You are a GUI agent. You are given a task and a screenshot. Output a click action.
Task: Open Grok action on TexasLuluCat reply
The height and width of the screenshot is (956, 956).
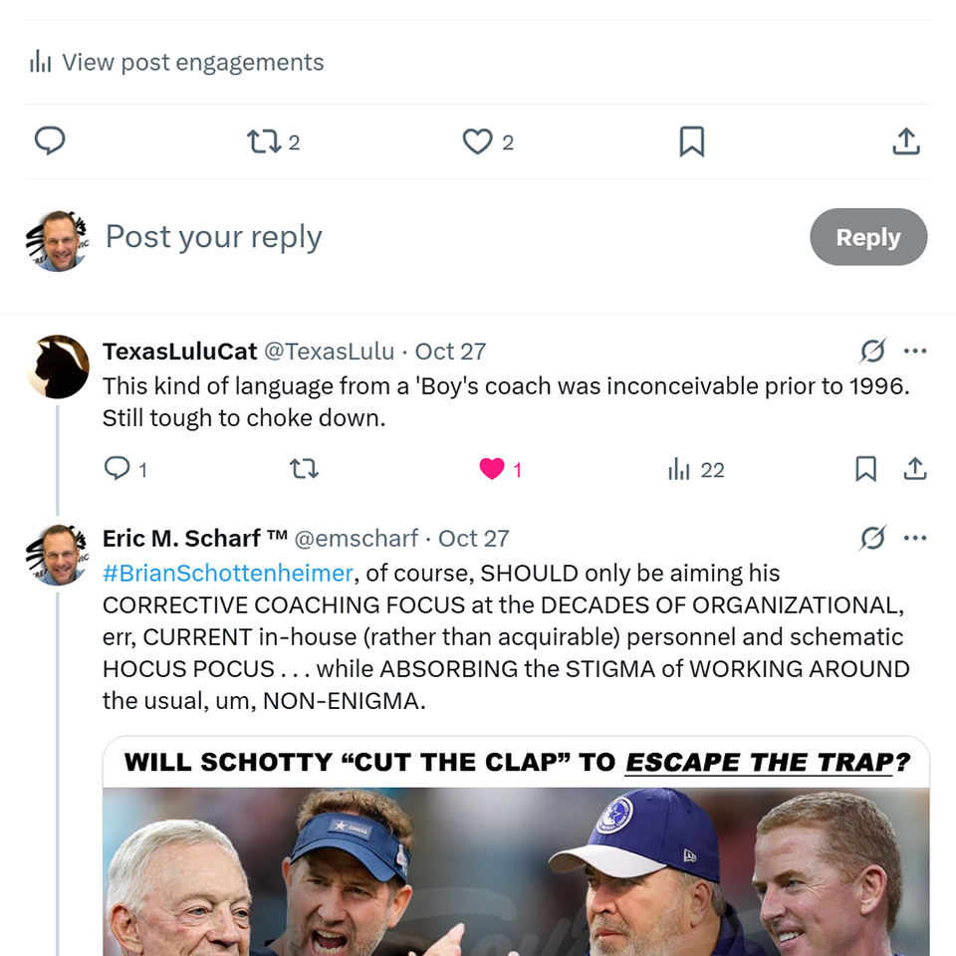point(872,351)
